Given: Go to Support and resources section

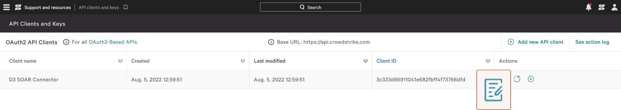Looking at the screenshot, I should pyautogui.click(x=48, y=8).
